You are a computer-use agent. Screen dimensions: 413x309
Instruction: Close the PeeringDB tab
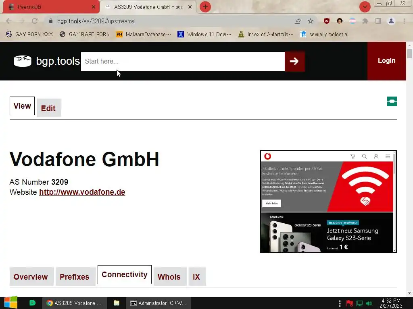tap(94, 7)
